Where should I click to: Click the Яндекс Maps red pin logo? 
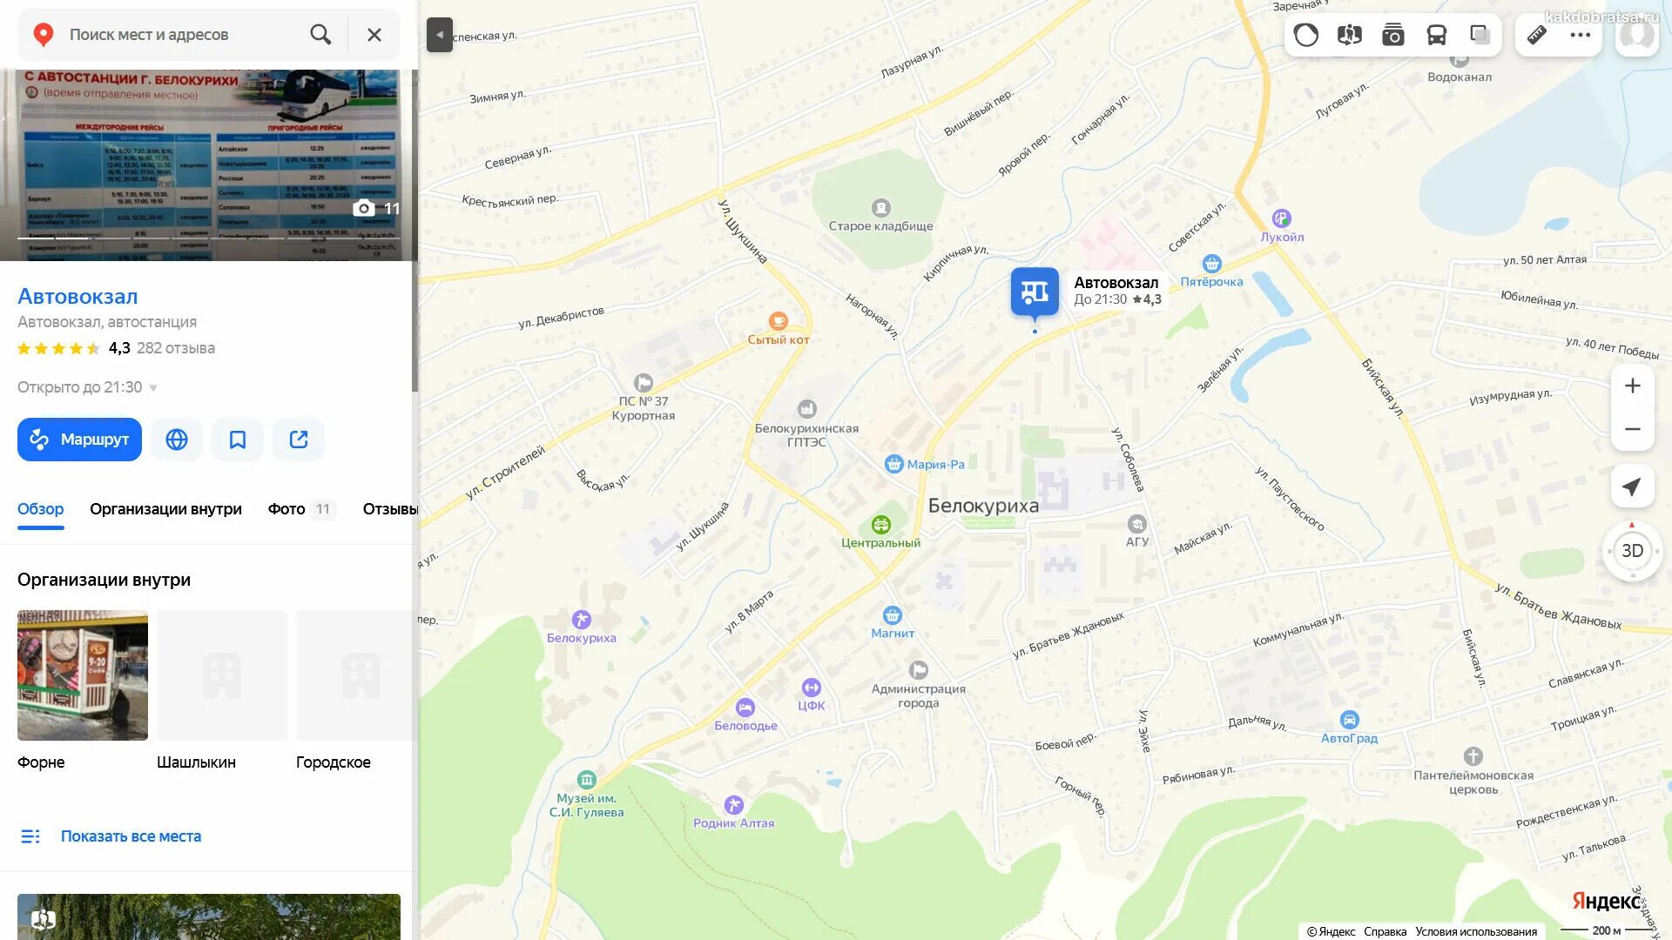(43, 35)
